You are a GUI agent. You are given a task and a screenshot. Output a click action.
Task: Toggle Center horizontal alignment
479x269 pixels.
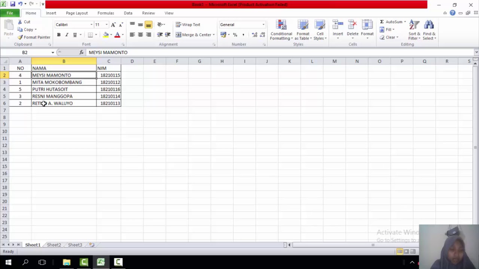click(x=140, y=35)
